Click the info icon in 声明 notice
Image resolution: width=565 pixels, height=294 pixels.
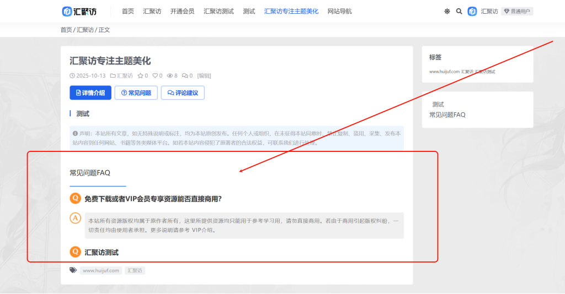(75, 133)
